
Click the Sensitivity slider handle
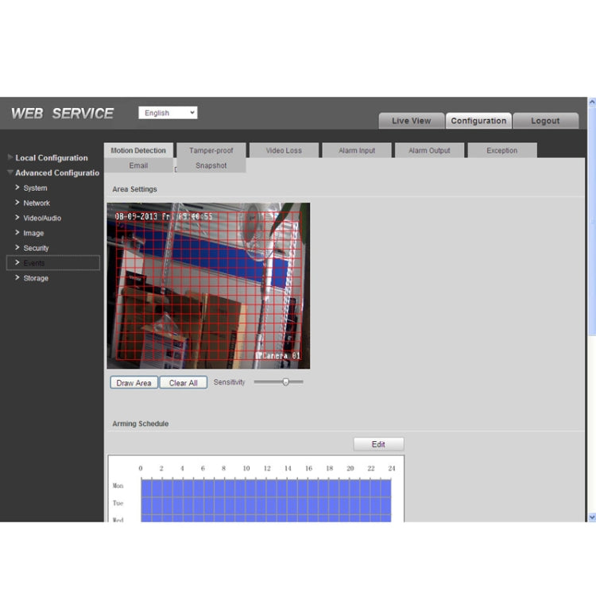(x=286, y=382)
